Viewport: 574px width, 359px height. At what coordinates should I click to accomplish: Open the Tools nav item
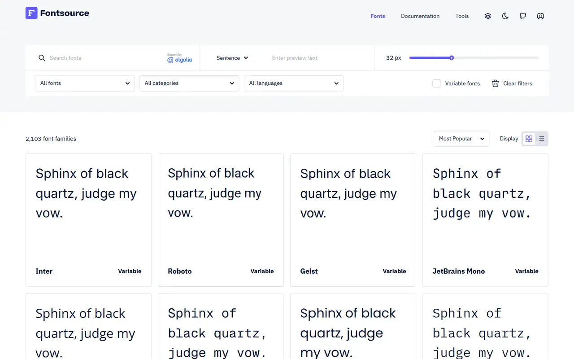click(x=462, y=16)
